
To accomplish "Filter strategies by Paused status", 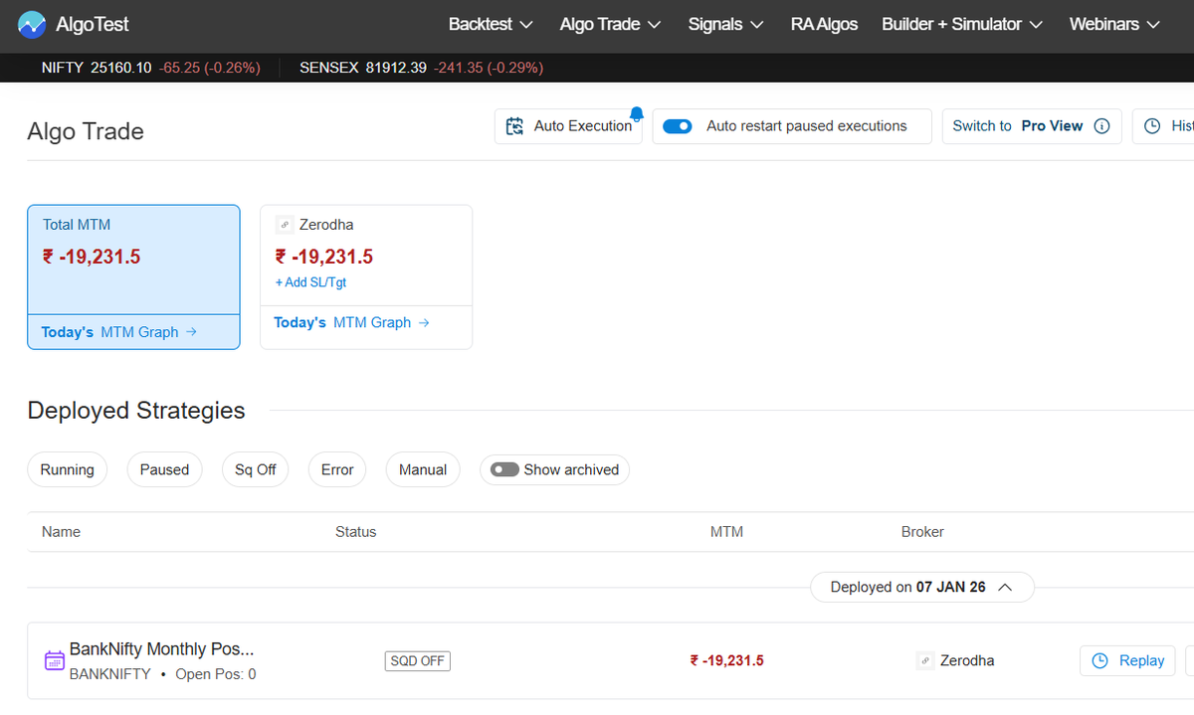I will click(x=164, y=469).
